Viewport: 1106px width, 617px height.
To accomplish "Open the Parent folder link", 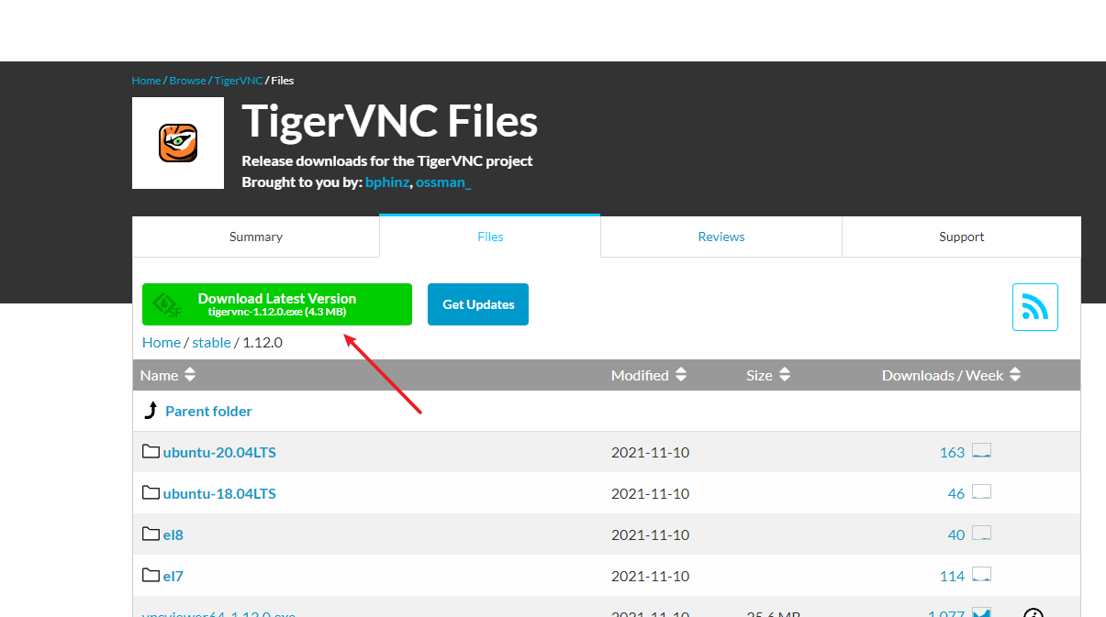I will (x=208, y=411).
